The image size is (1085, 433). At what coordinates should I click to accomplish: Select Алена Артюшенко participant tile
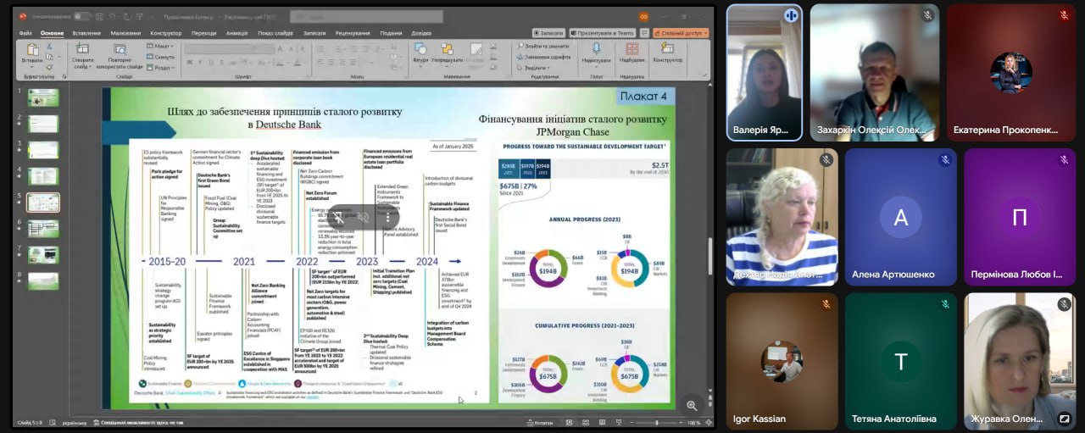click(900, 217)
